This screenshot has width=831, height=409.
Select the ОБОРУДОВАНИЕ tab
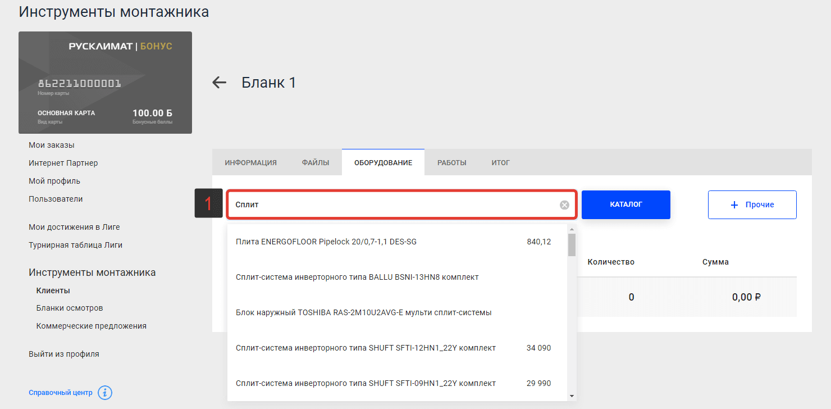click(x=383, y=163)
